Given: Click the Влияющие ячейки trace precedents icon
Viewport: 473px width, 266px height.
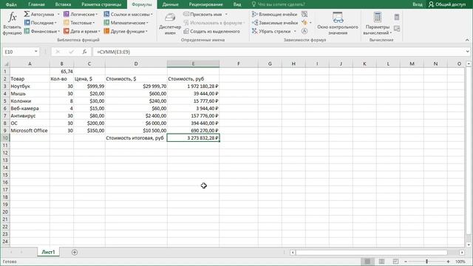Looking at the screenshot, I should (255, 14).
